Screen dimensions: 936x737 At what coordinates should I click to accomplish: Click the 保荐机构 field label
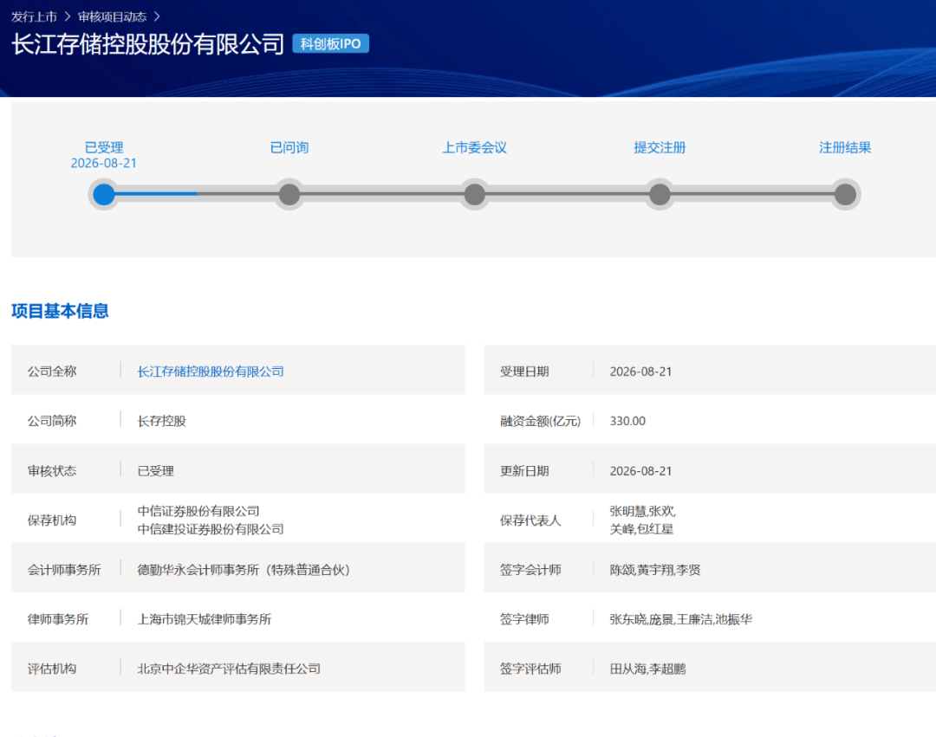pyautogui.click(x=52, y=520)
